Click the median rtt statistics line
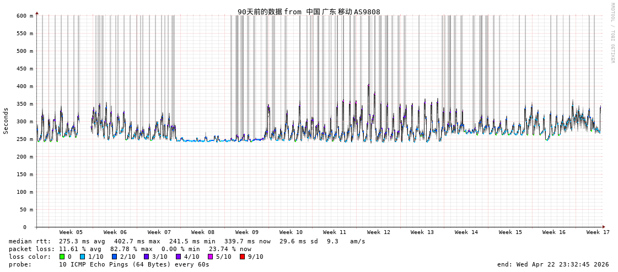618x272 pixels. (x=187, y=241)
